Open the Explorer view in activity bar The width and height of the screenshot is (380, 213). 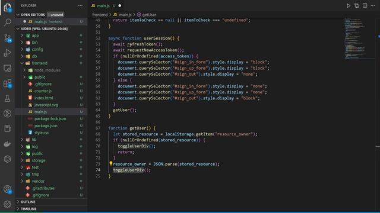point(8,8)
